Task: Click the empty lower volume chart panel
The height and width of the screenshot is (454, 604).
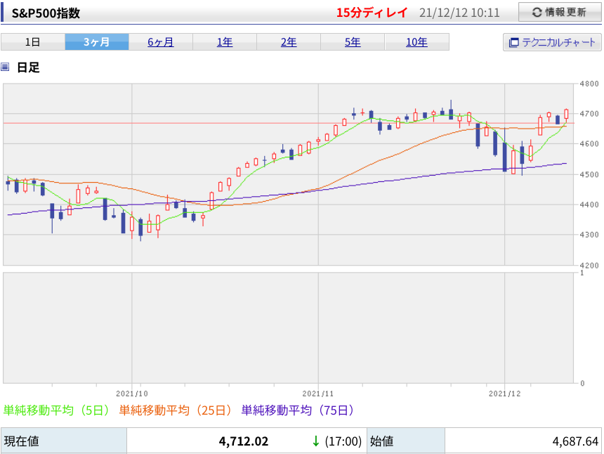Action: tap(288, 328)
